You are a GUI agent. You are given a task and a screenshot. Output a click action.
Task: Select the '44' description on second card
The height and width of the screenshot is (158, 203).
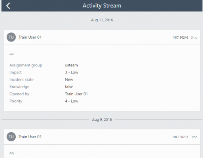(x=11, y=153)
